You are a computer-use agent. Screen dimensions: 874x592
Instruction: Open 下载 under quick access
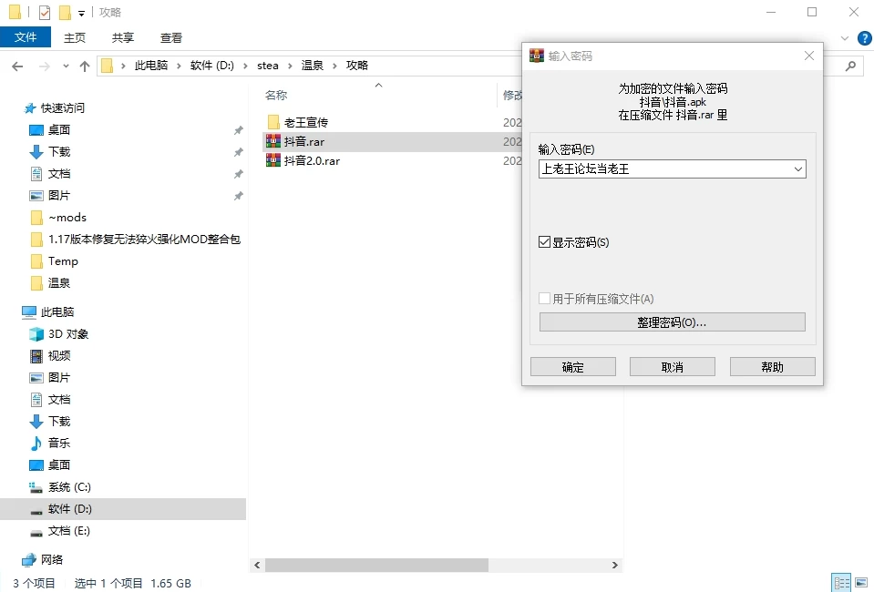(x=59, y=151)
